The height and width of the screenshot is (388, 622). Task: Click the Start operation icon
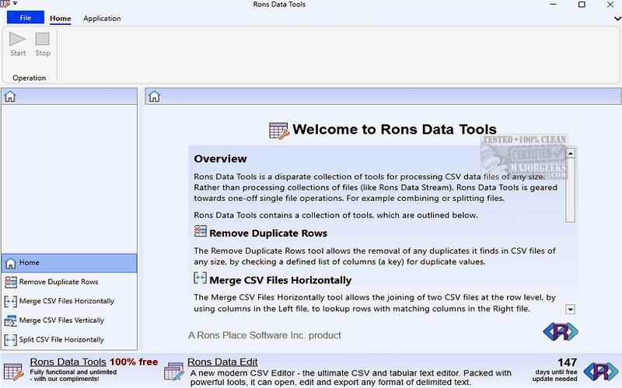click(18, 39)
